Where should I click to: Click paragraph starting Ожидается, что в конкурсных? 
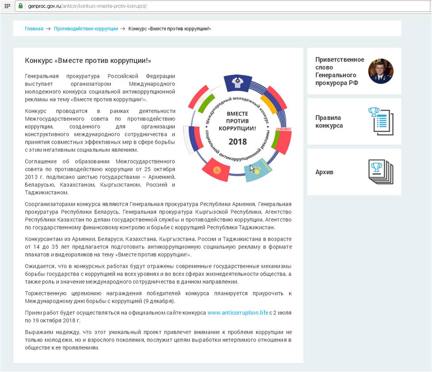pos(158,274)
